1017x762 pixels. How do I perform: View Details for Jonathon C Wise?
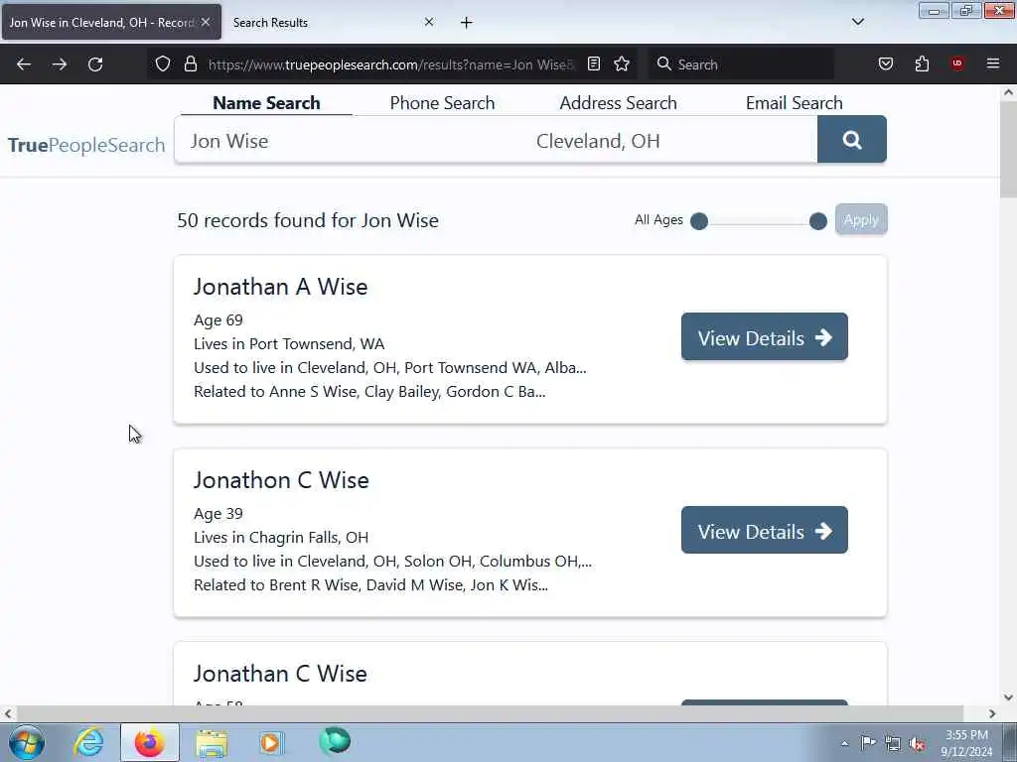[x=764, y=530]
